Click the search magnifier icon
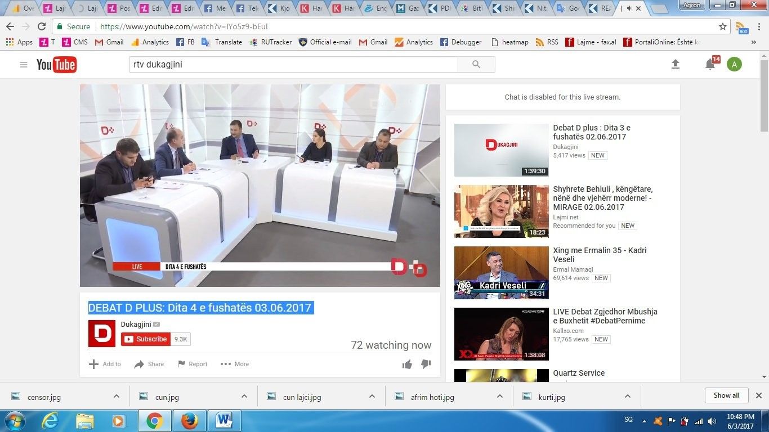 pos(476,64)
